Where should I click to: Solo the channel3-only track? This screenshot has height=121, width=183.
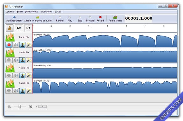tap(22, 75)
